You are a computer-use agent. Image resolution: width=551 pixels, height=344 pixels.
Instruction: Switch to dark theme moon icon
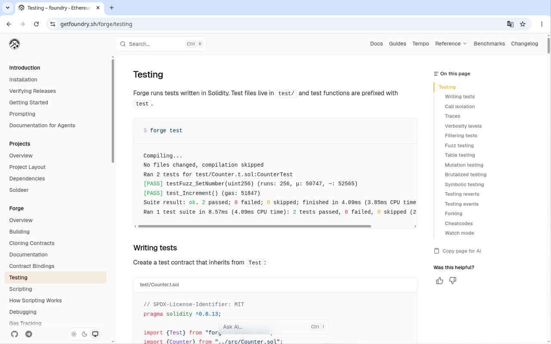85,334
